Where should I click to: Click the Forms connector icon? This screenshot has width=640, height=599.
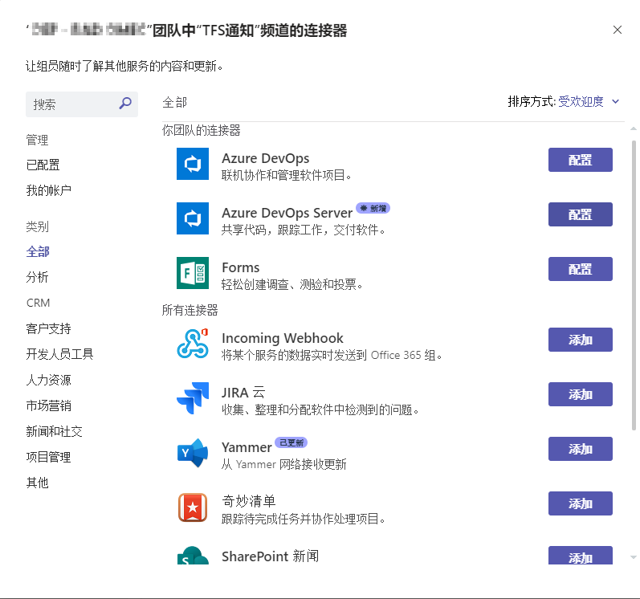pos(193,273)
